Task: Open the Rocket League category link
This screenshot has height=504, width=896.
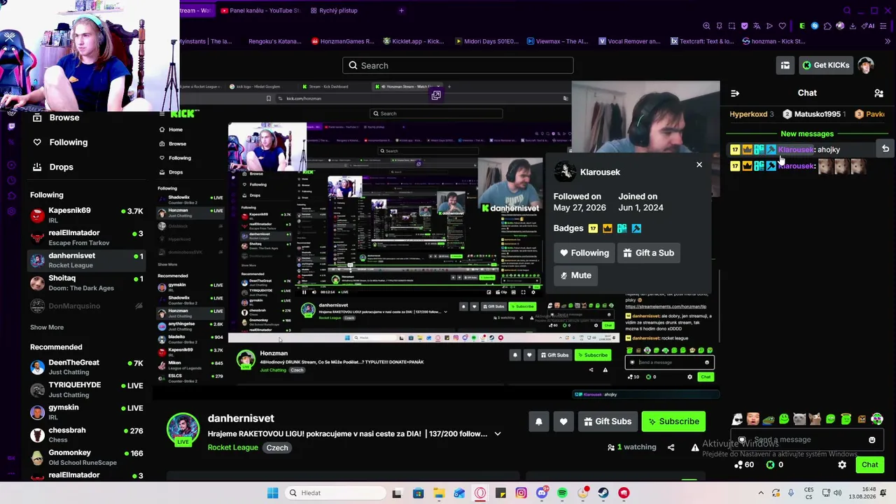Action: coord(233,448)
